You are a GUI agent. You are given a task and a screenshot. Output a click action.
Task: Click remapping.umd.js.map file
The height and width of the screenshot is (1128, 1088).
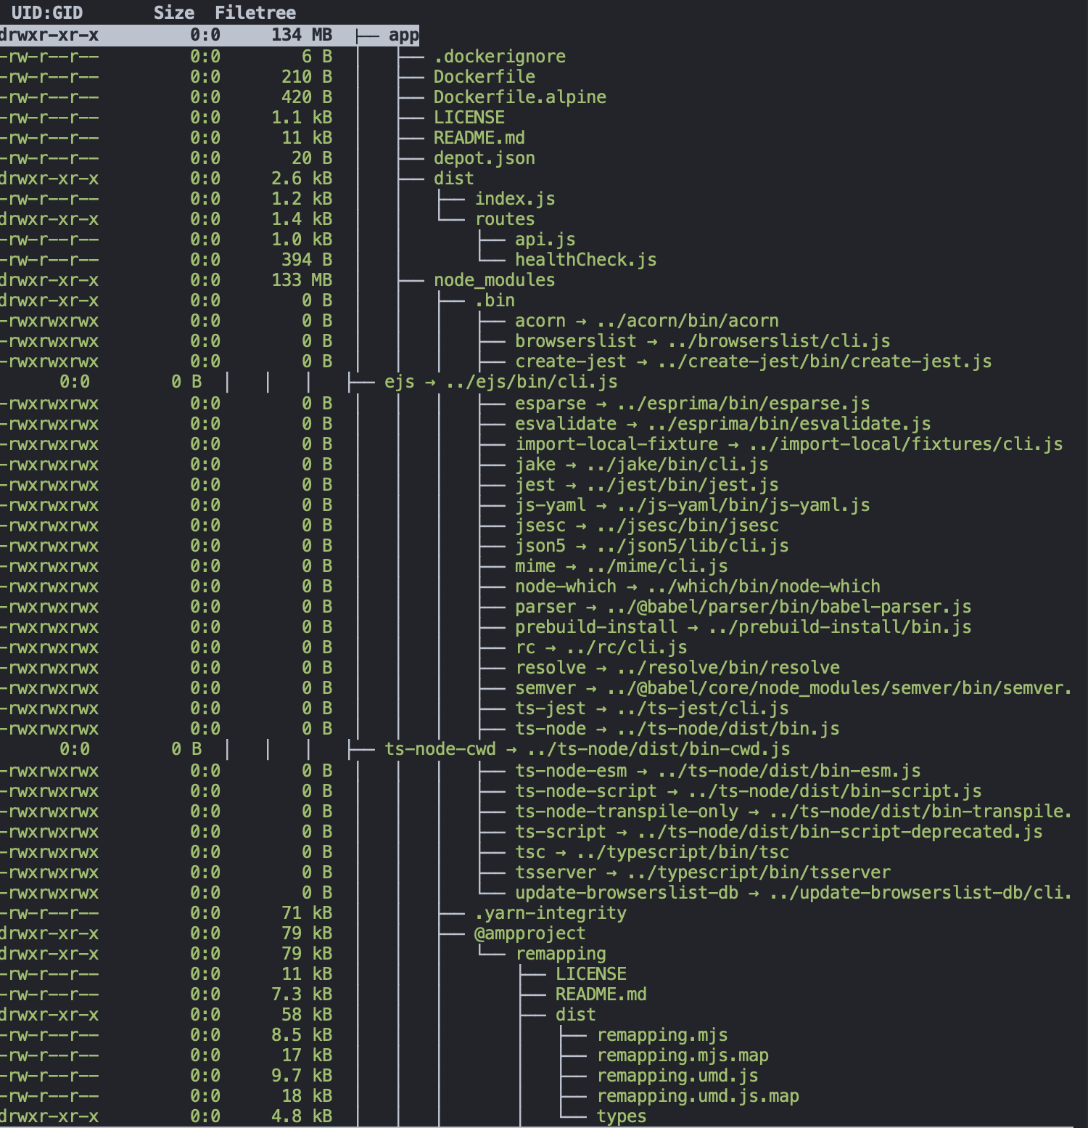click(698, 1096)
